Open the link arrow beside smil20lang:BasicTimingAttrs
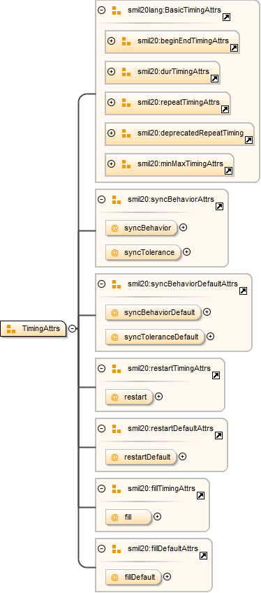Screen dimensions: 261x593 pyautogui.click(x=226, y=17)
